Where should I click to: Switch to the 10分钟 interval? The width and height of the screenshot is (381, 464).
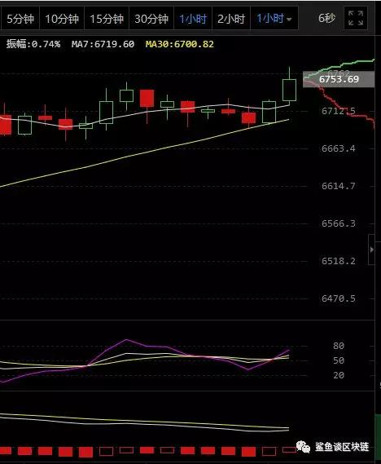pyautogui.click(x=62, y=19)
